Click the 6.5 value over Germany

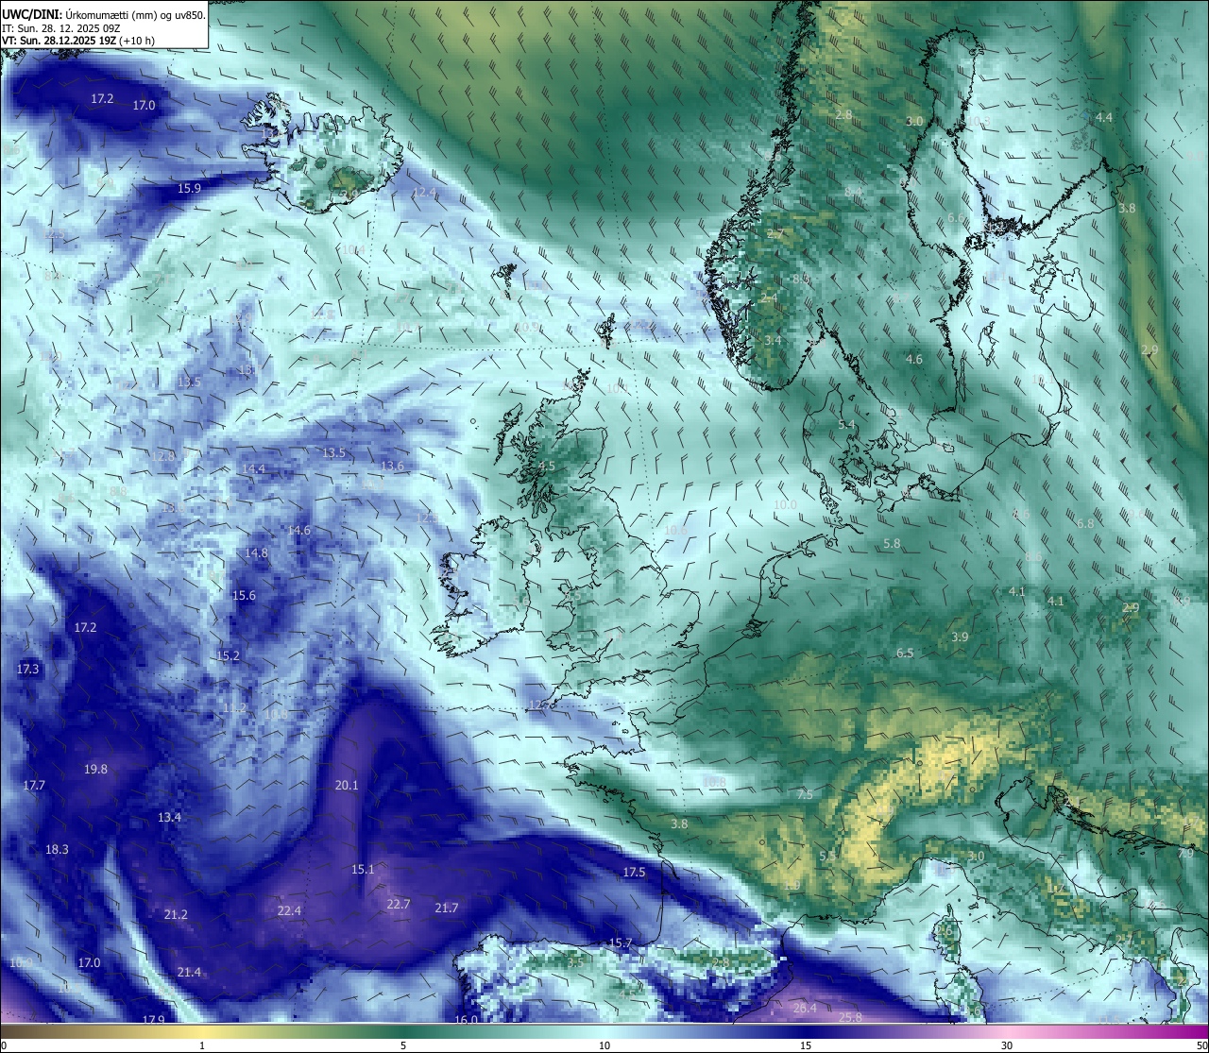point(905,653)
